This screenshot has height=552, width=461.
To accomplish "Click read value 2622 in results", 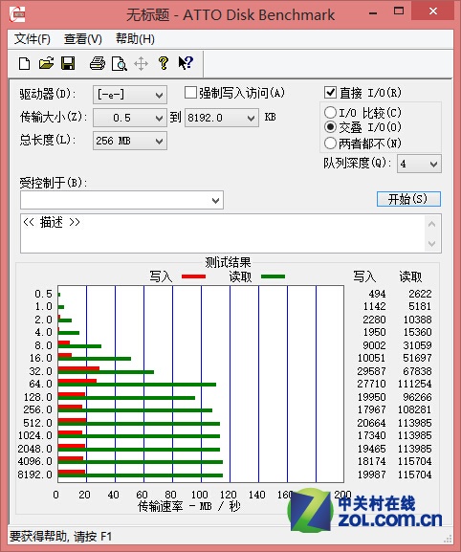I will pyautogui.click(x=420, y=294).
